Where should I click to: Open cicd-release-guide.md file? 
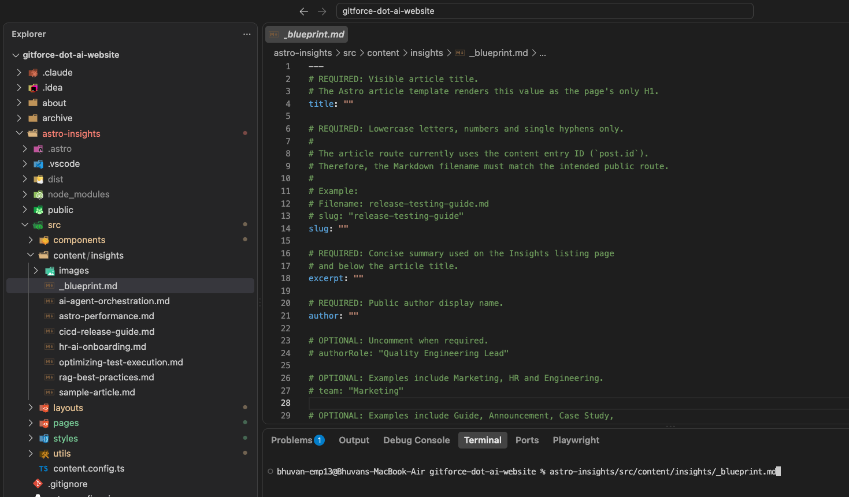pyautogui.click(x=107, y=332)
